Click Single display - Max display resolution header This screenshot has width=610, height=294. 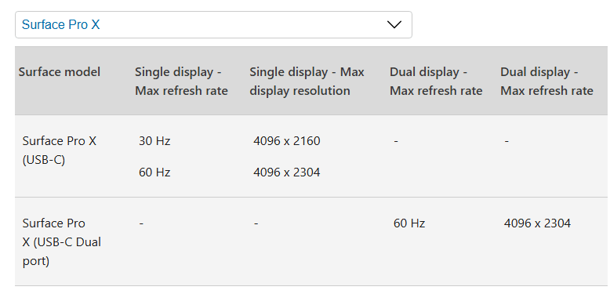307,82
